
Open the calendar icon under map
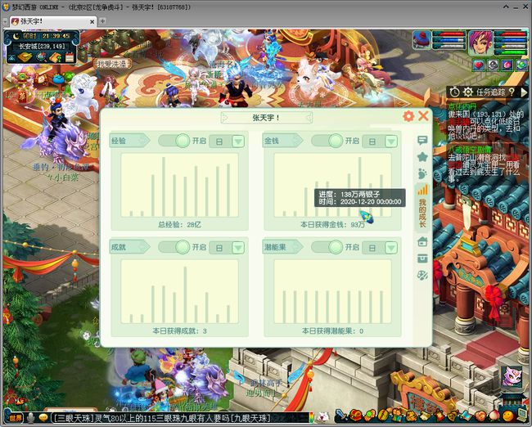click(70, 57)
